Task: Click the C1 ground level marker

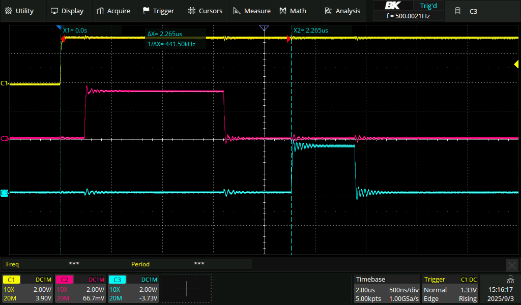Action: (x=4, y=83)
